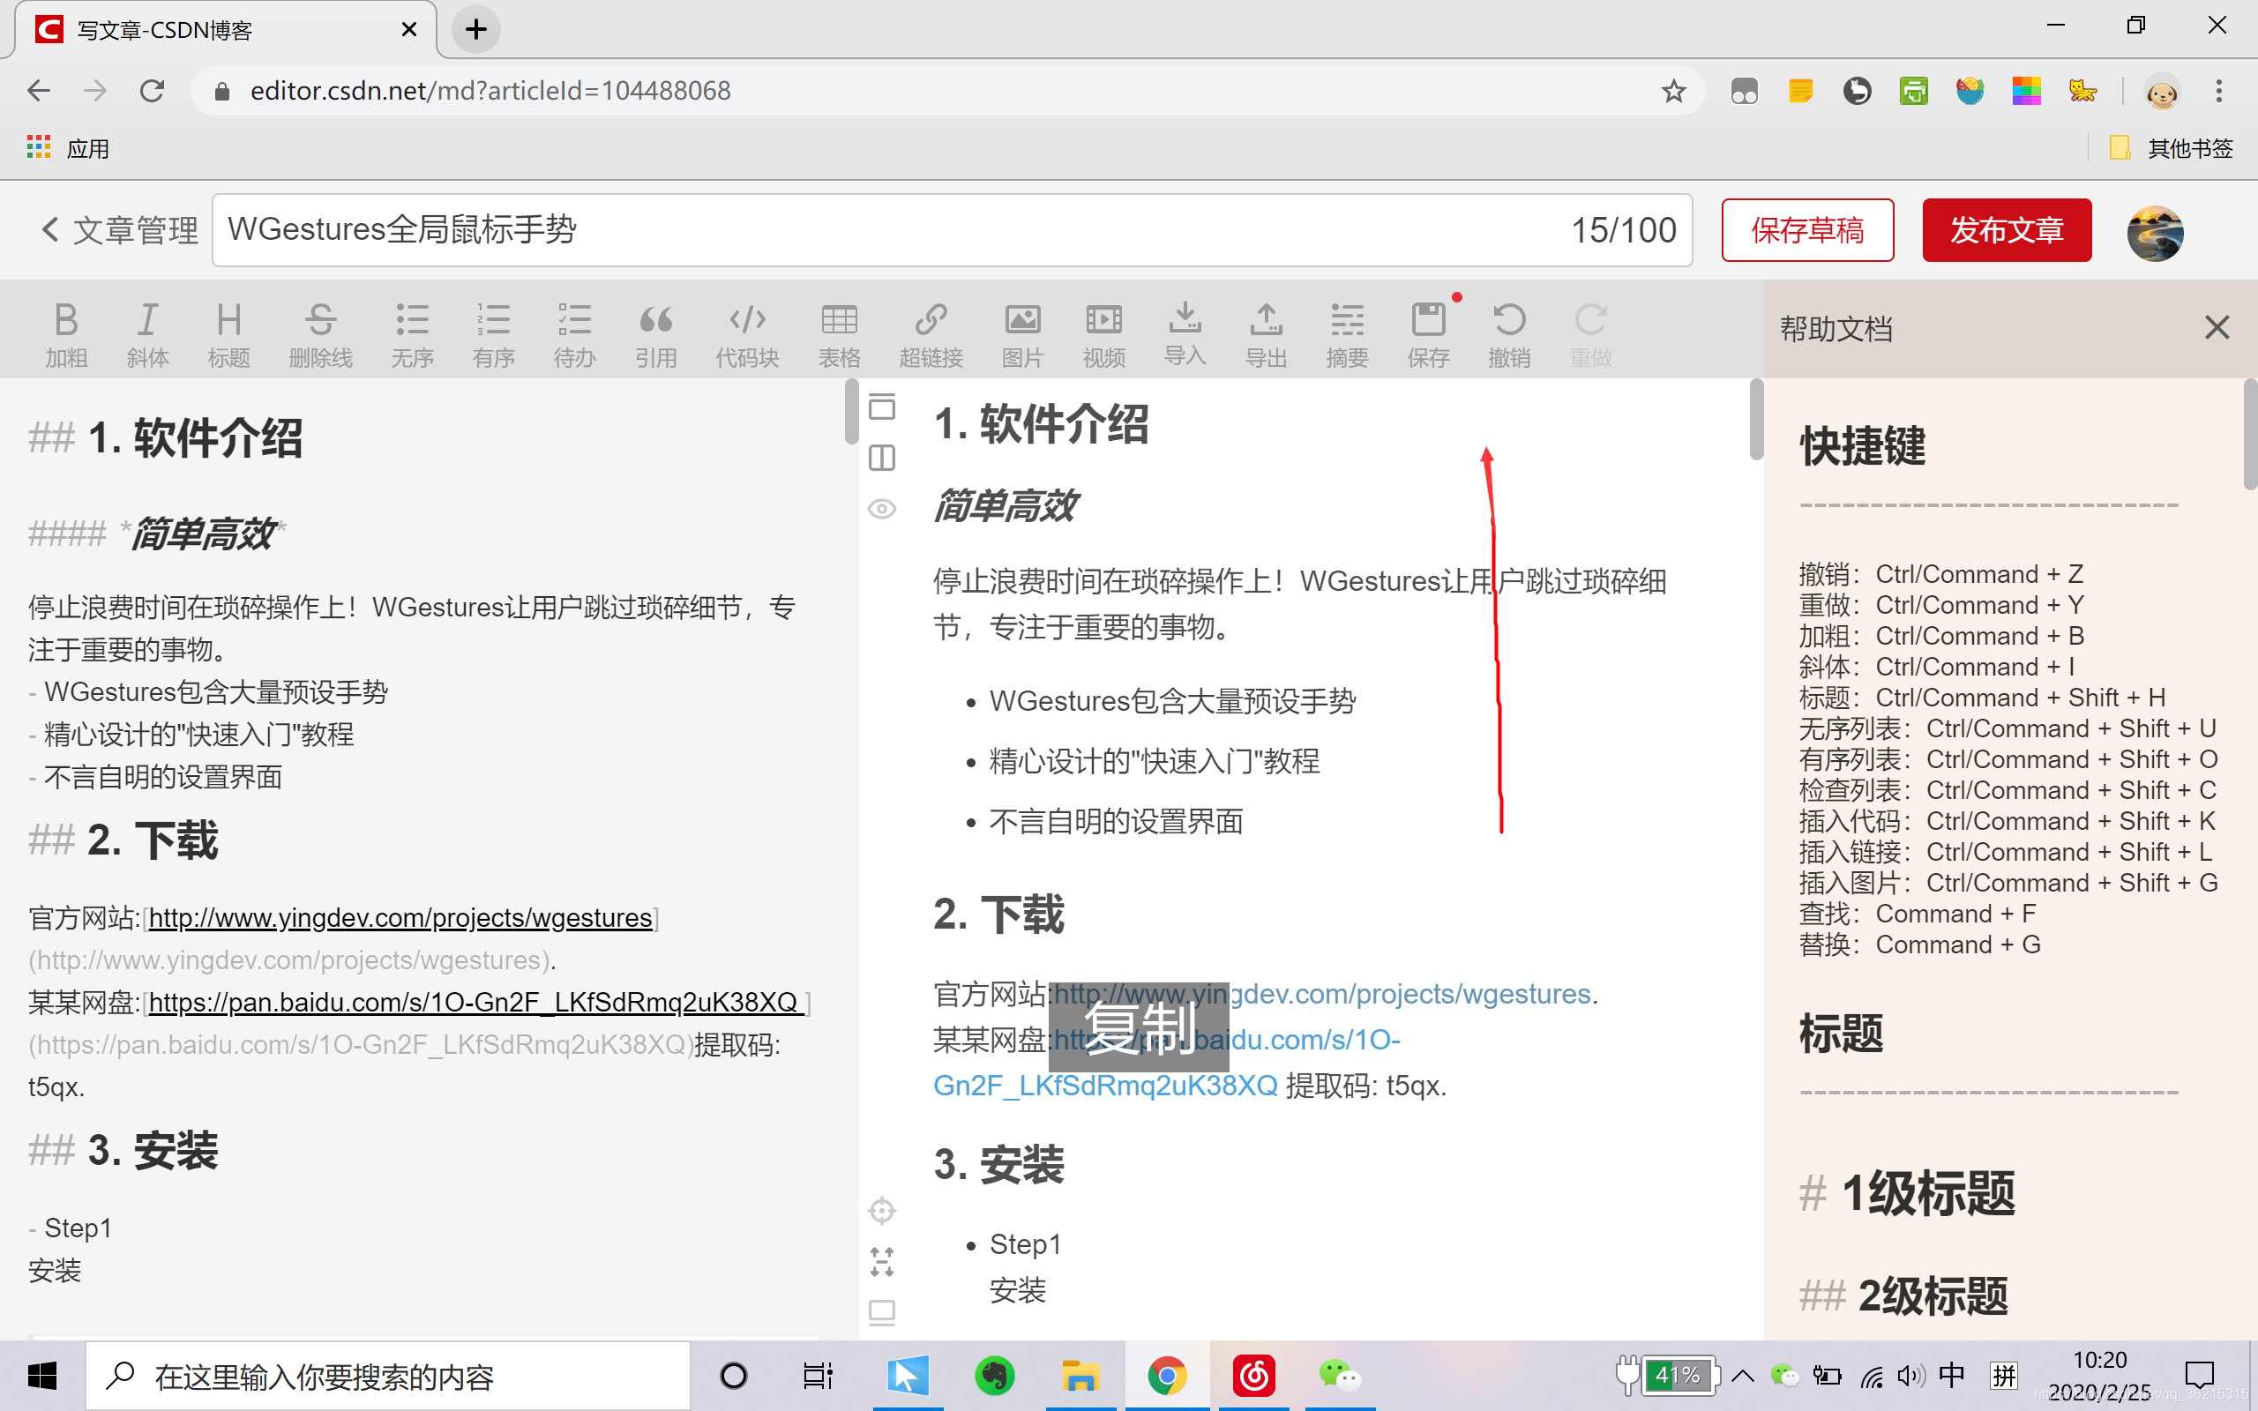Open a new browser tab
Screen dimensions: 2258x1411
pyautogui.click(x=476, y=30)
